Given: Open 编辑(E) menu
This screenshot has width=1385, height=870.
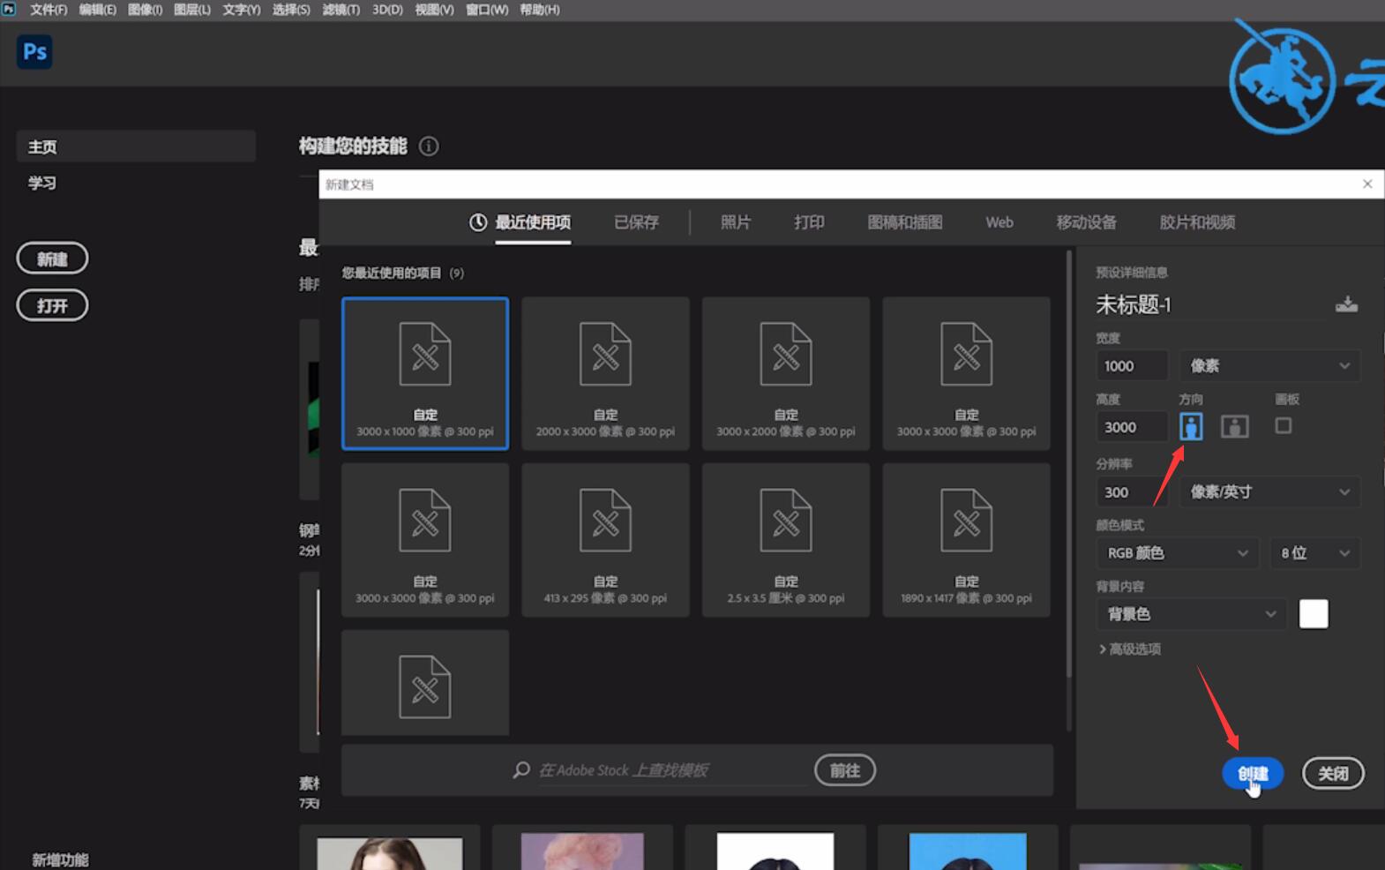Looking at the screenshot, I should point(97,10).
